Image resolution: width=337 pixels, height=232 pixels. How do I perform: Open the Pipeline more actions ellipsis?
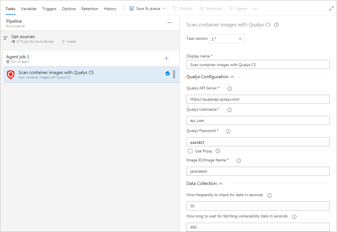coord(169,23)
